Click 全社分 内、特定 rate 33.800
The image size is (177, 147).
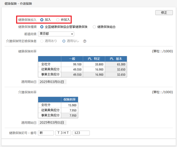pyautogui.click(x=94, y=64)
